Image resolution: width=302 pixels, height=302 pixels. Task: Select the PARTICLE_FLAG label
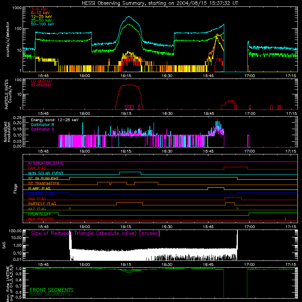[42, 204]
